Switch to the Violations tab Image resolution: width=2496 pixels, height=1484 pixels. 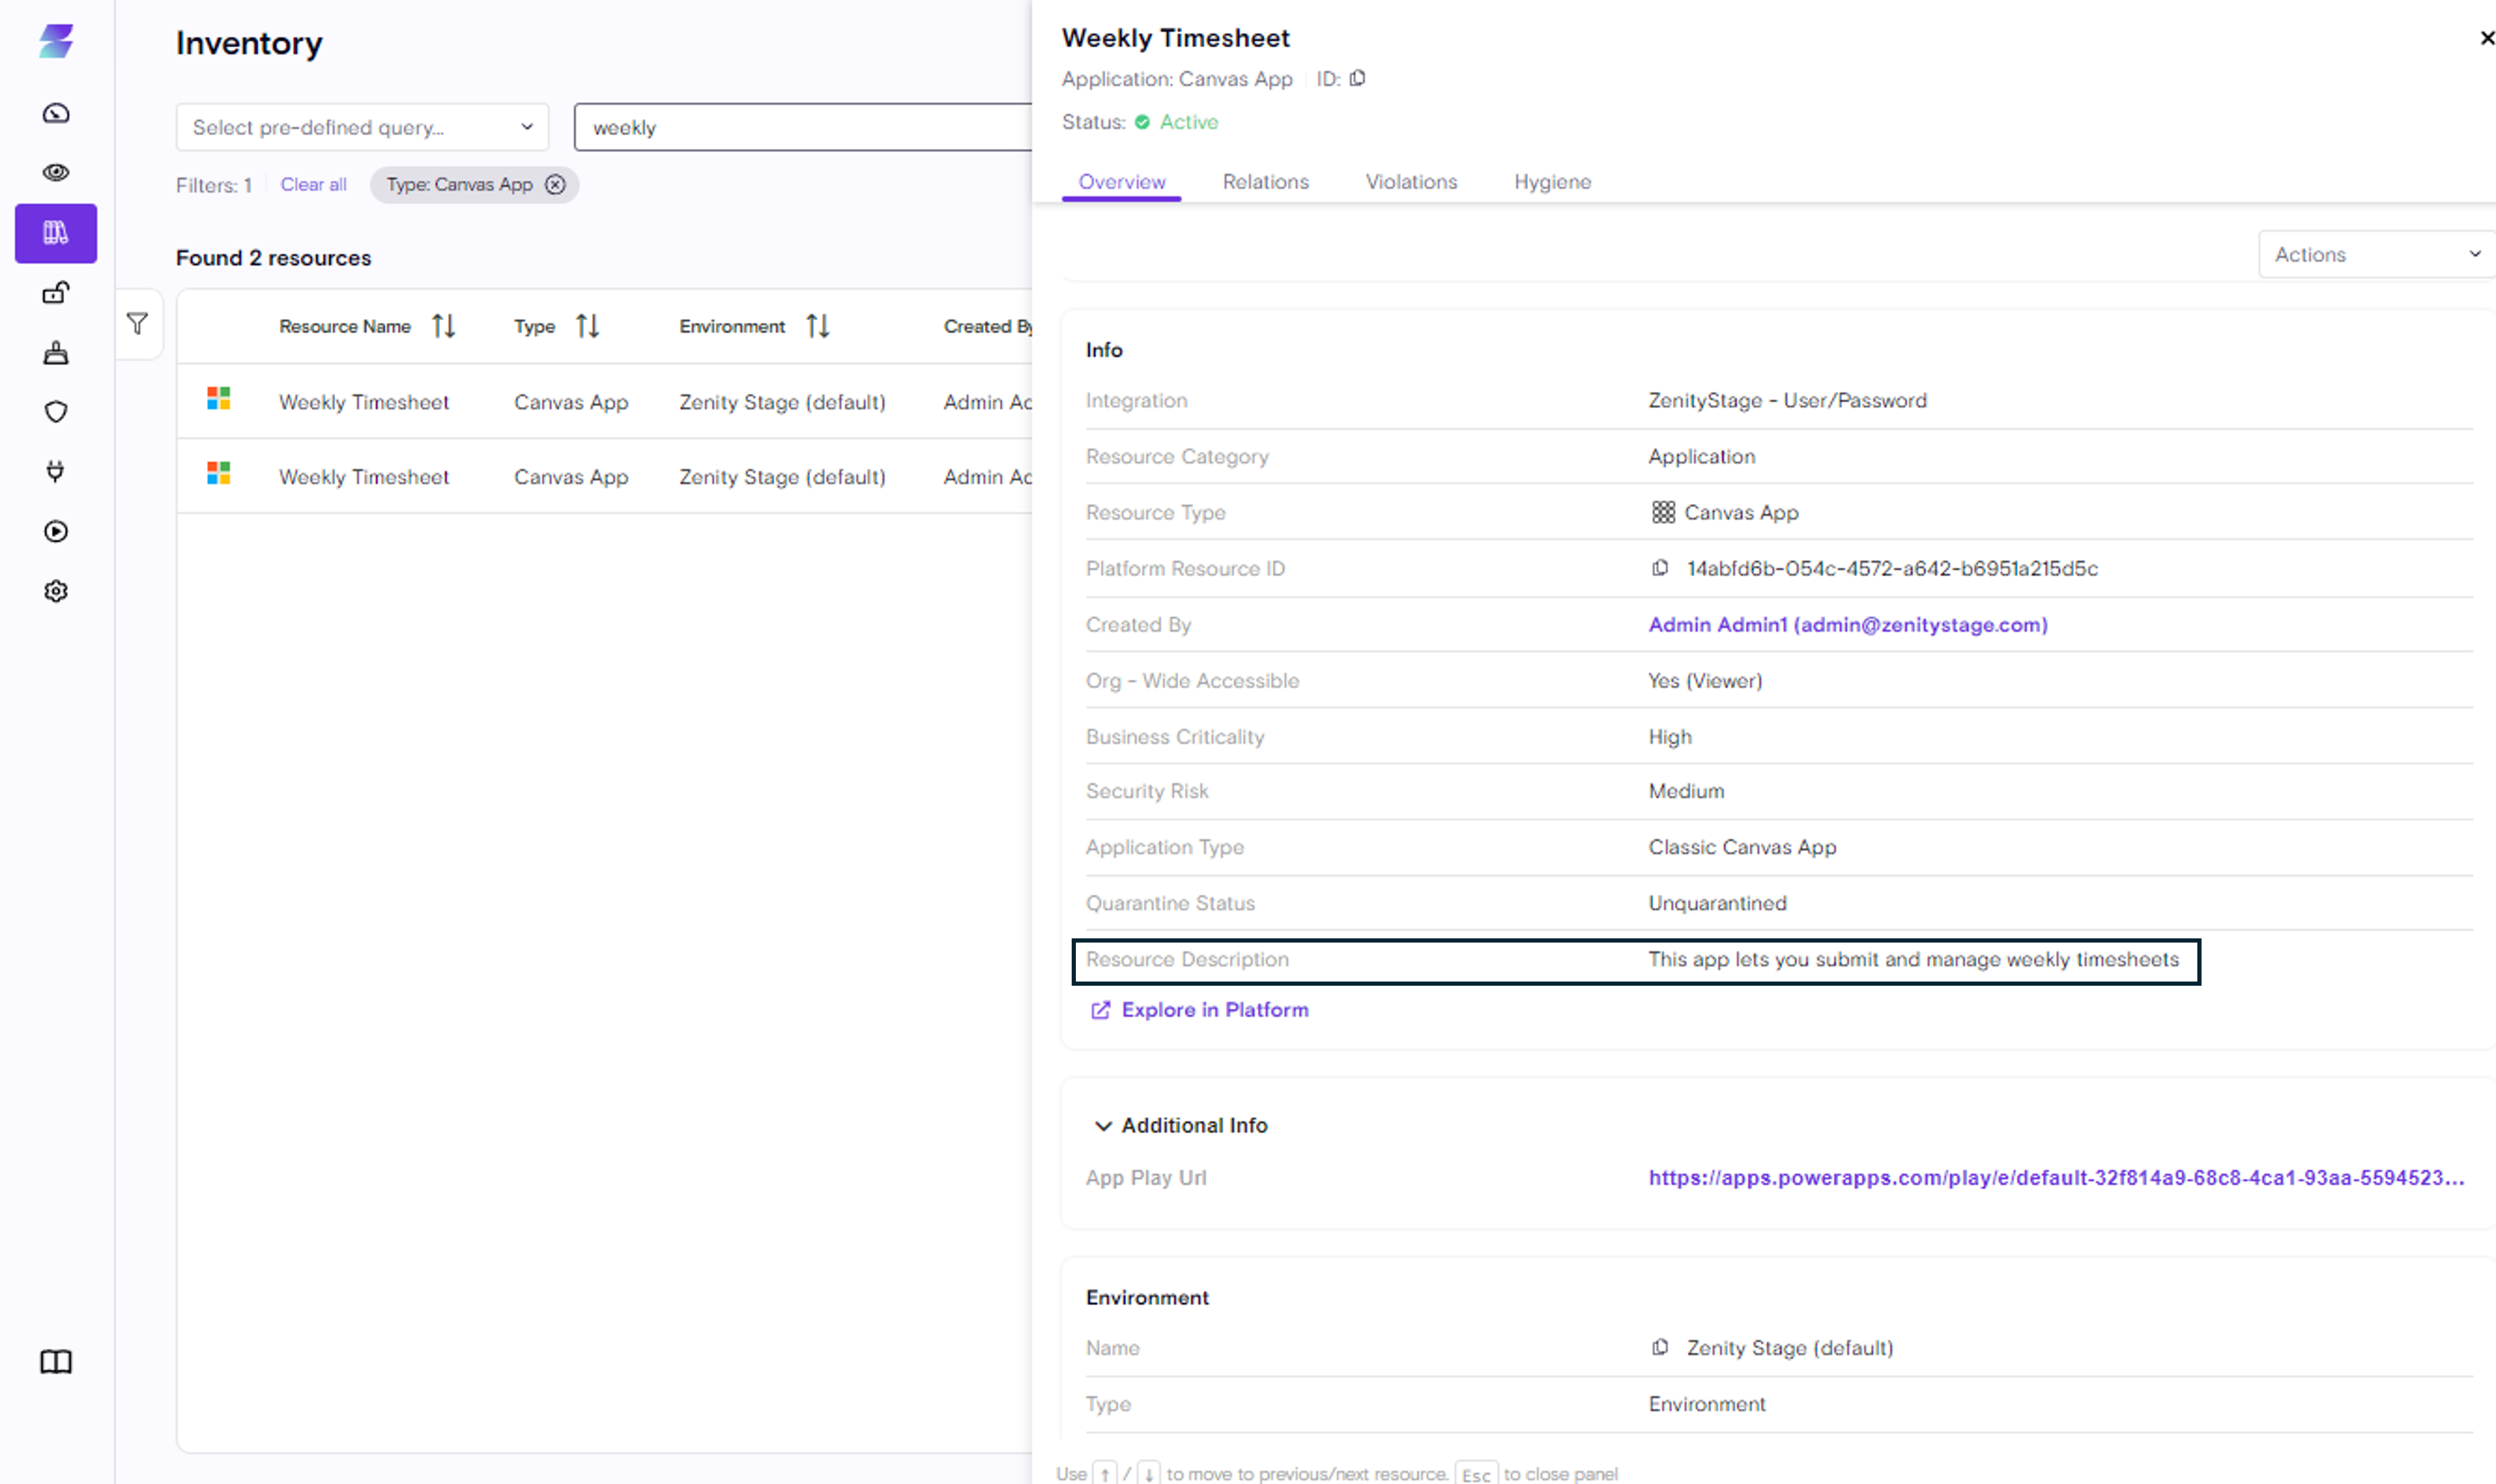click(x=1411, y=182)
